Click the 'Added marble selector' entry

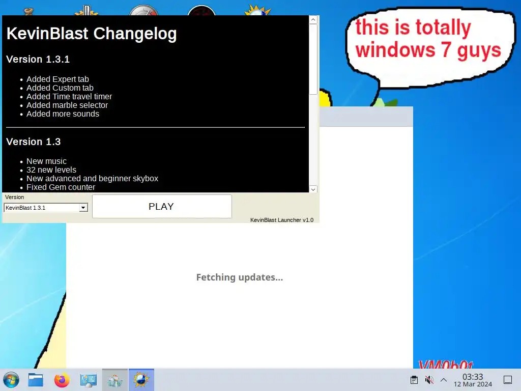click(x=67, y=105)
